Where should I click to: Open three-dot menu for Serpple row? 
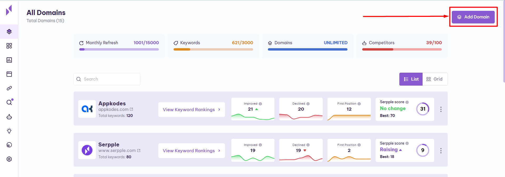[441, 151]
